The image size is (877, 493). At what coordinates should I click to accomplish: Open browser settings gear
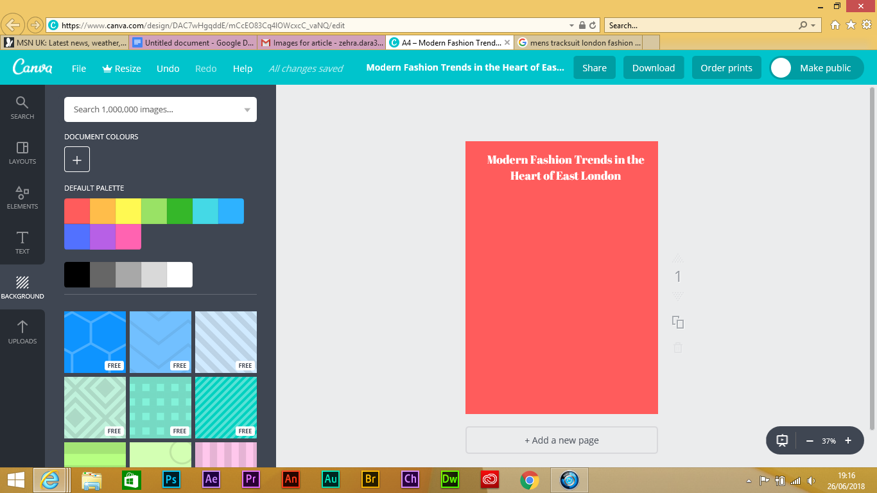tap(866, 25)
